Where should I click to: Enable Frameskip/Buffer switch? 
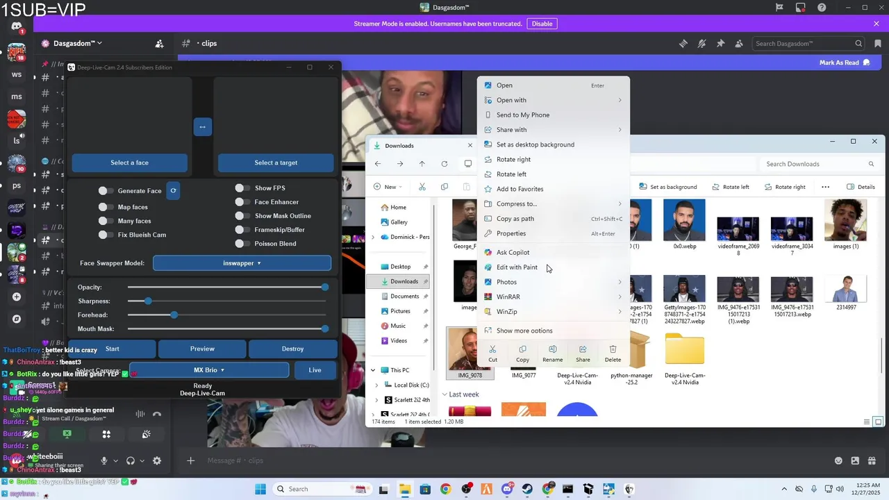243,230
